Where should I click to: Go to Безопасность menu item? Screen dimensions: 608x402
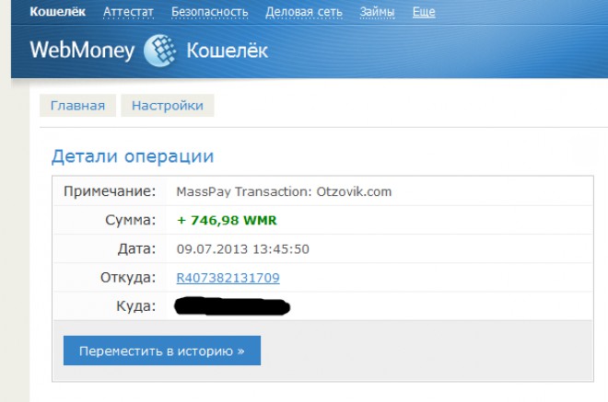coord(209,12)
